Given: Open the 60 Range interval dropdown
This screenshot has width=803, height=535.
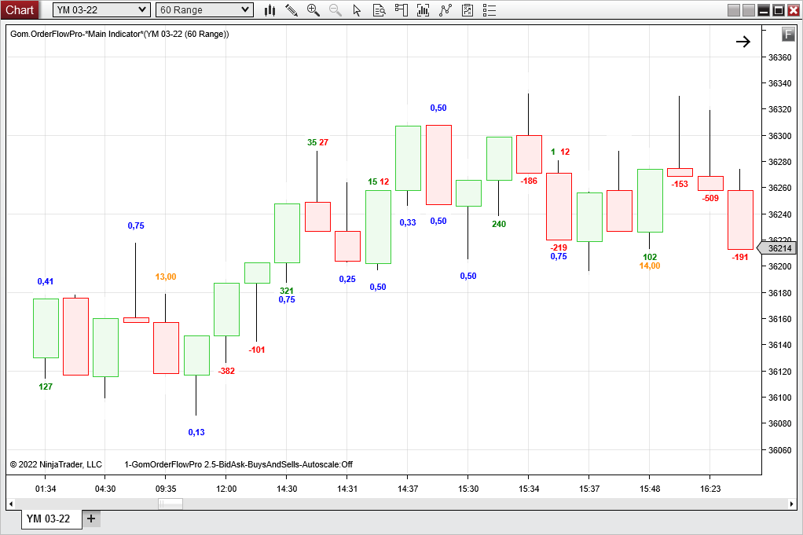Looking at the screenshot, I should tap(203, 9).
